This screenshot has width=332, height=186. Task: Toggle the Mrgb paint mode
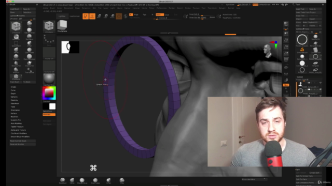tap(136, 15)
